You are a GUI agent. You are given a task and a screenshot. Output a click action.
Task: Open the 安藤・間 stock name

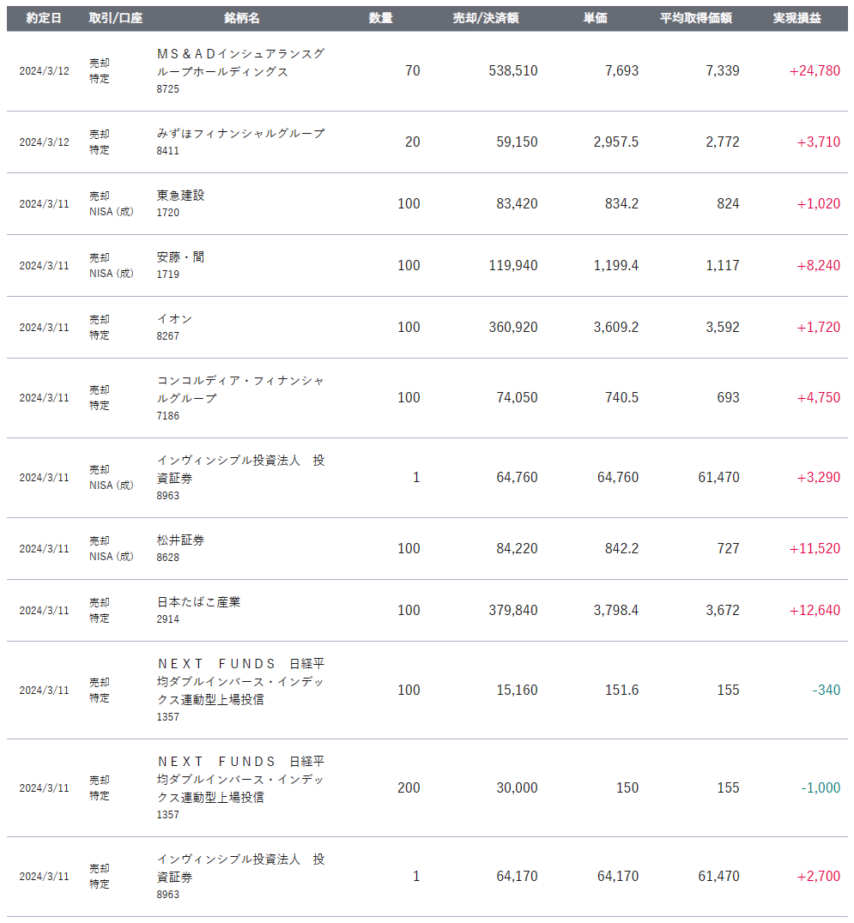pos(181,256)
